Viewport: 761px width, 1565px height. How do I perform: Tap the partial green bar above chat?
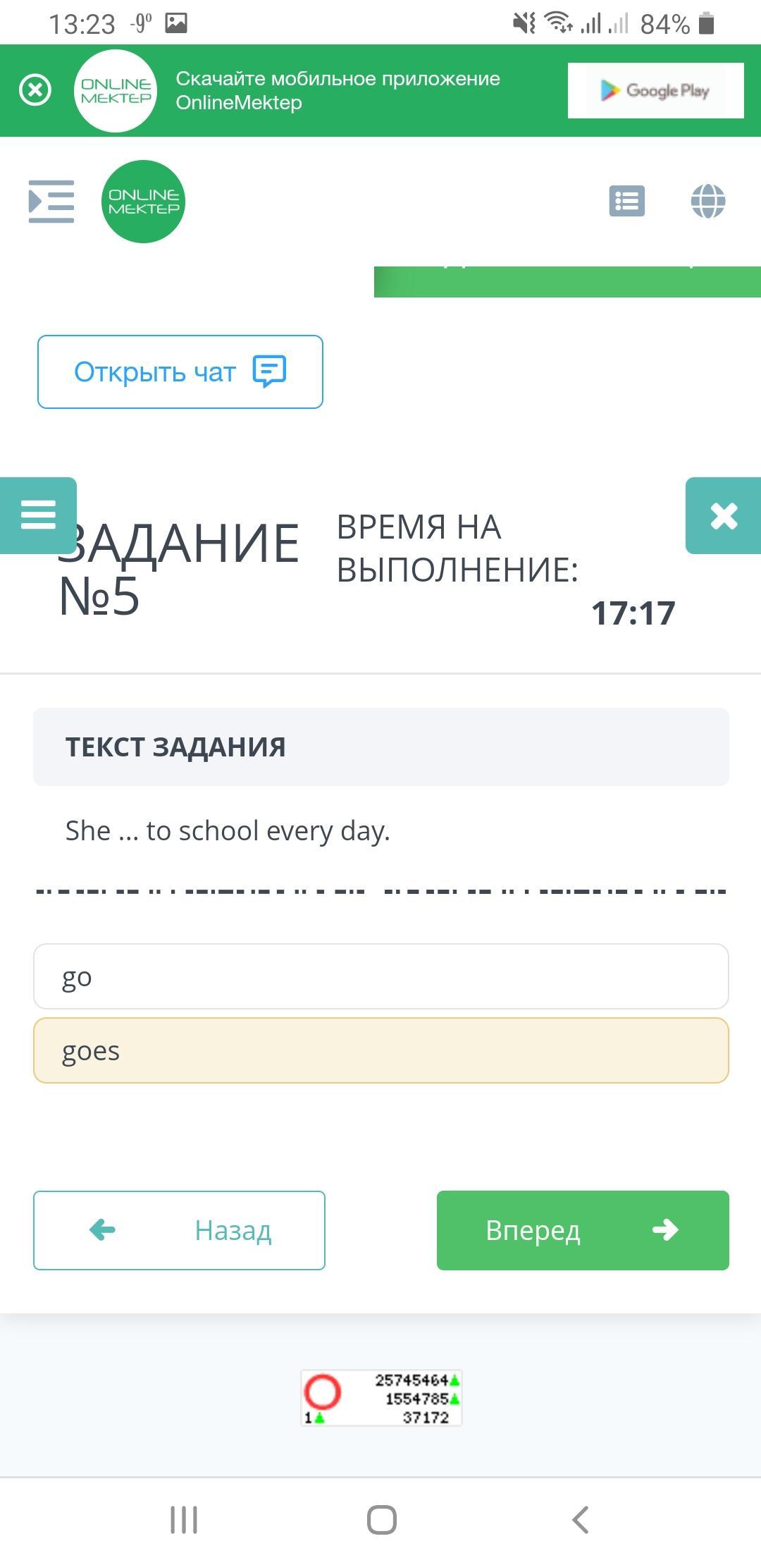point(567,281)
